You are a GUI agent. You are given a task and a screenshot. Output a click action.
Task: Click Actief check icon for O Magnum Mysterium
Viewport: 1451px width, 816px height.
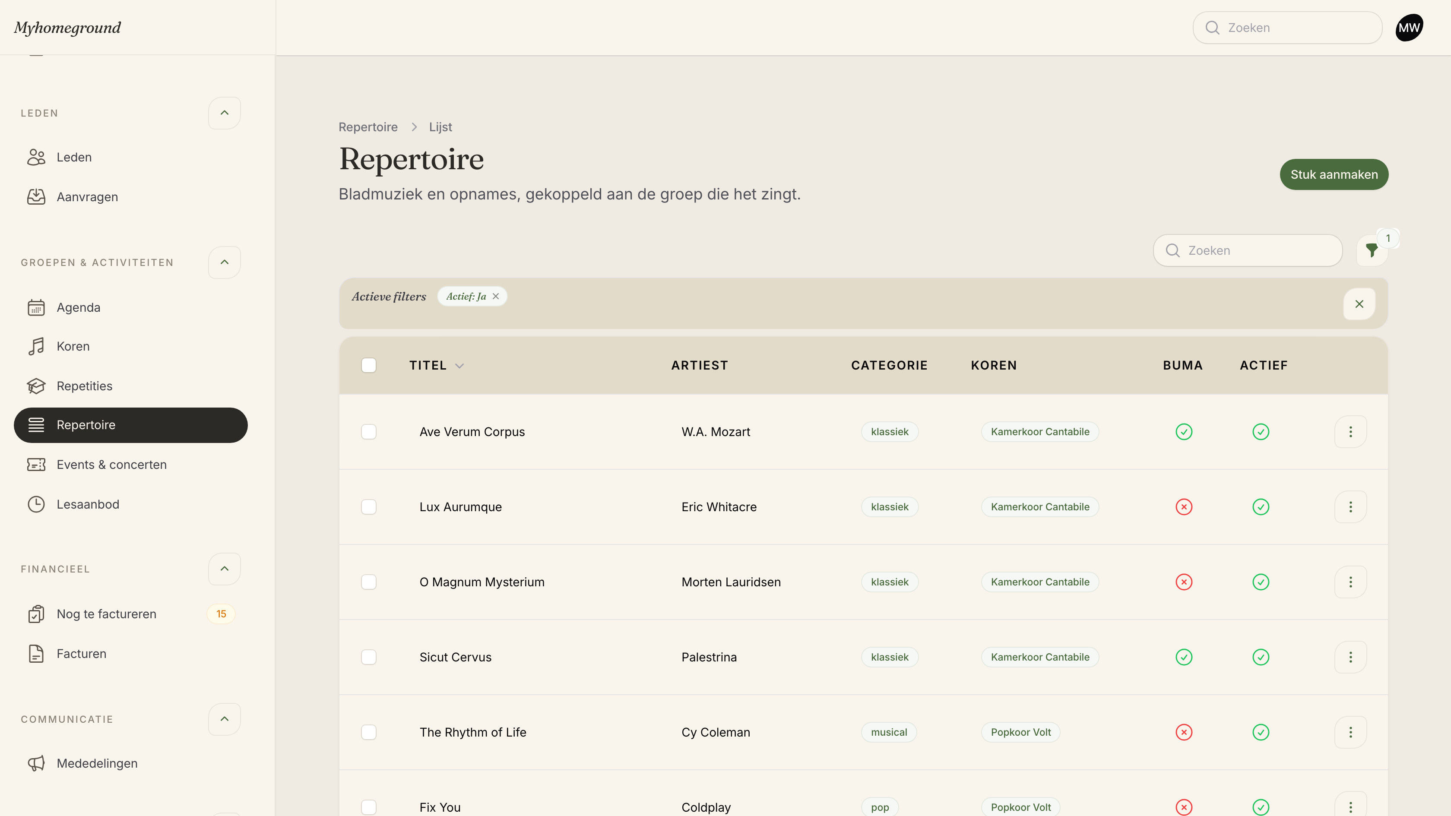1261,582
